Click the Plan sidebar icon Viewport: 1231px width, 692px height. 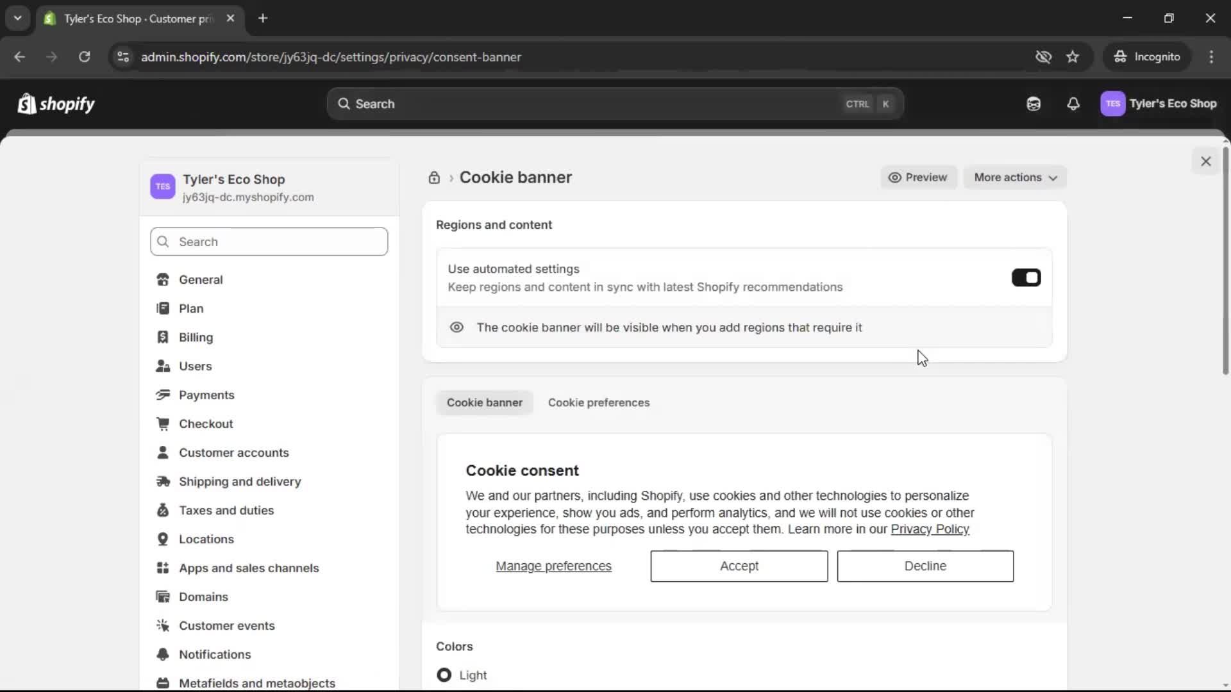click(163, 309)
